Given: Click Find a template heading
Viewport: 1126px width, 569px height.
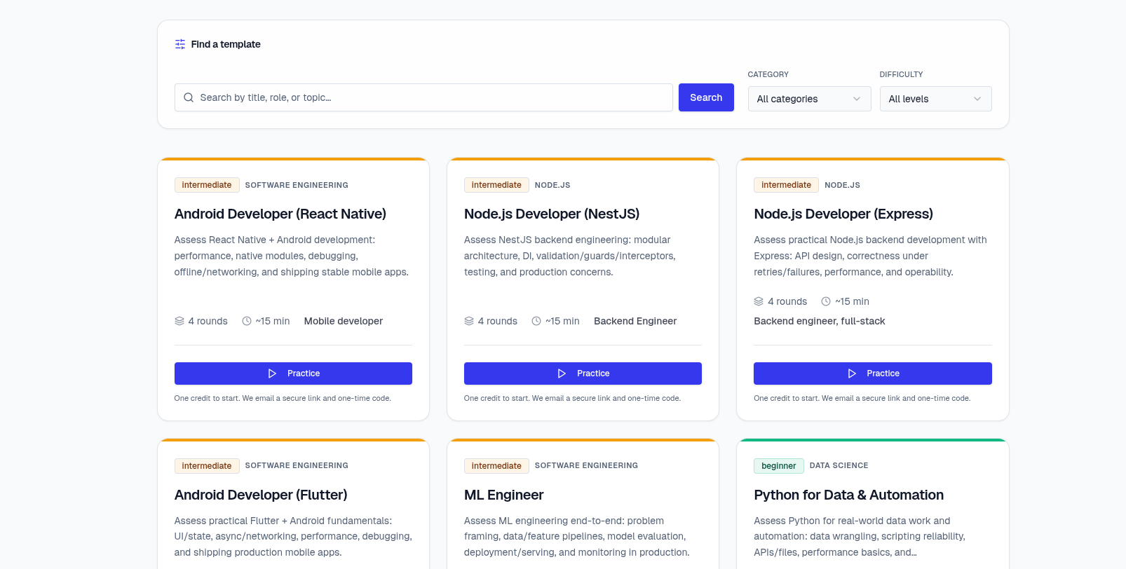Looking at the screenshot, I should click(226, 44).
